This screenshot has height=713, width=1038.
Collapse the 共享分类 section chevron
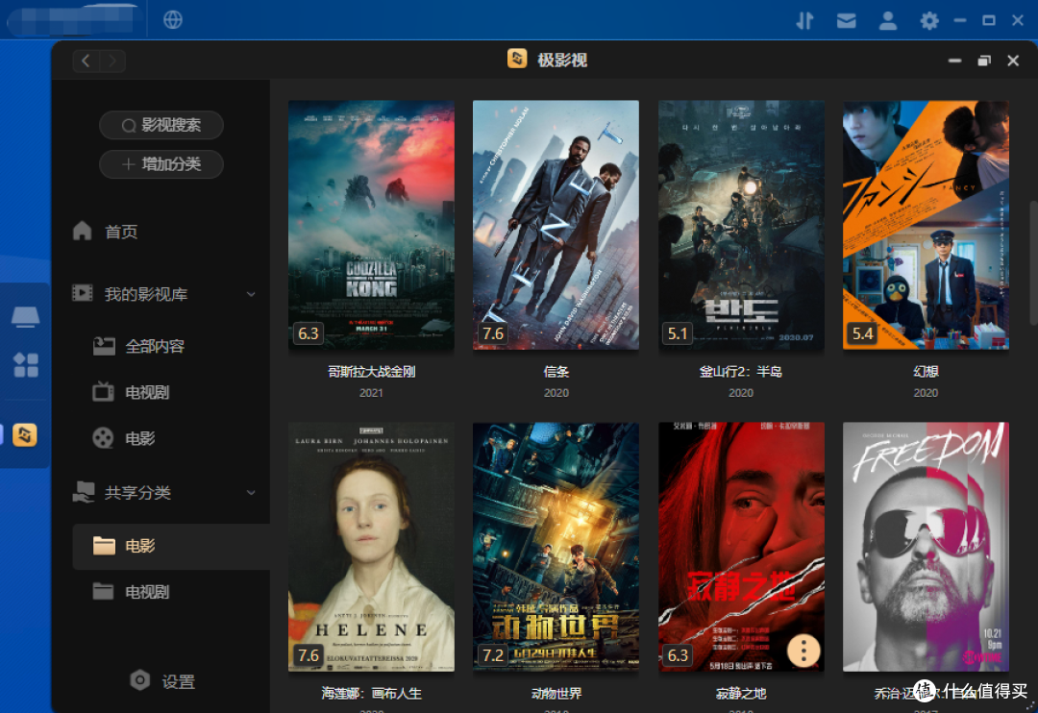(x=251, y=493)
